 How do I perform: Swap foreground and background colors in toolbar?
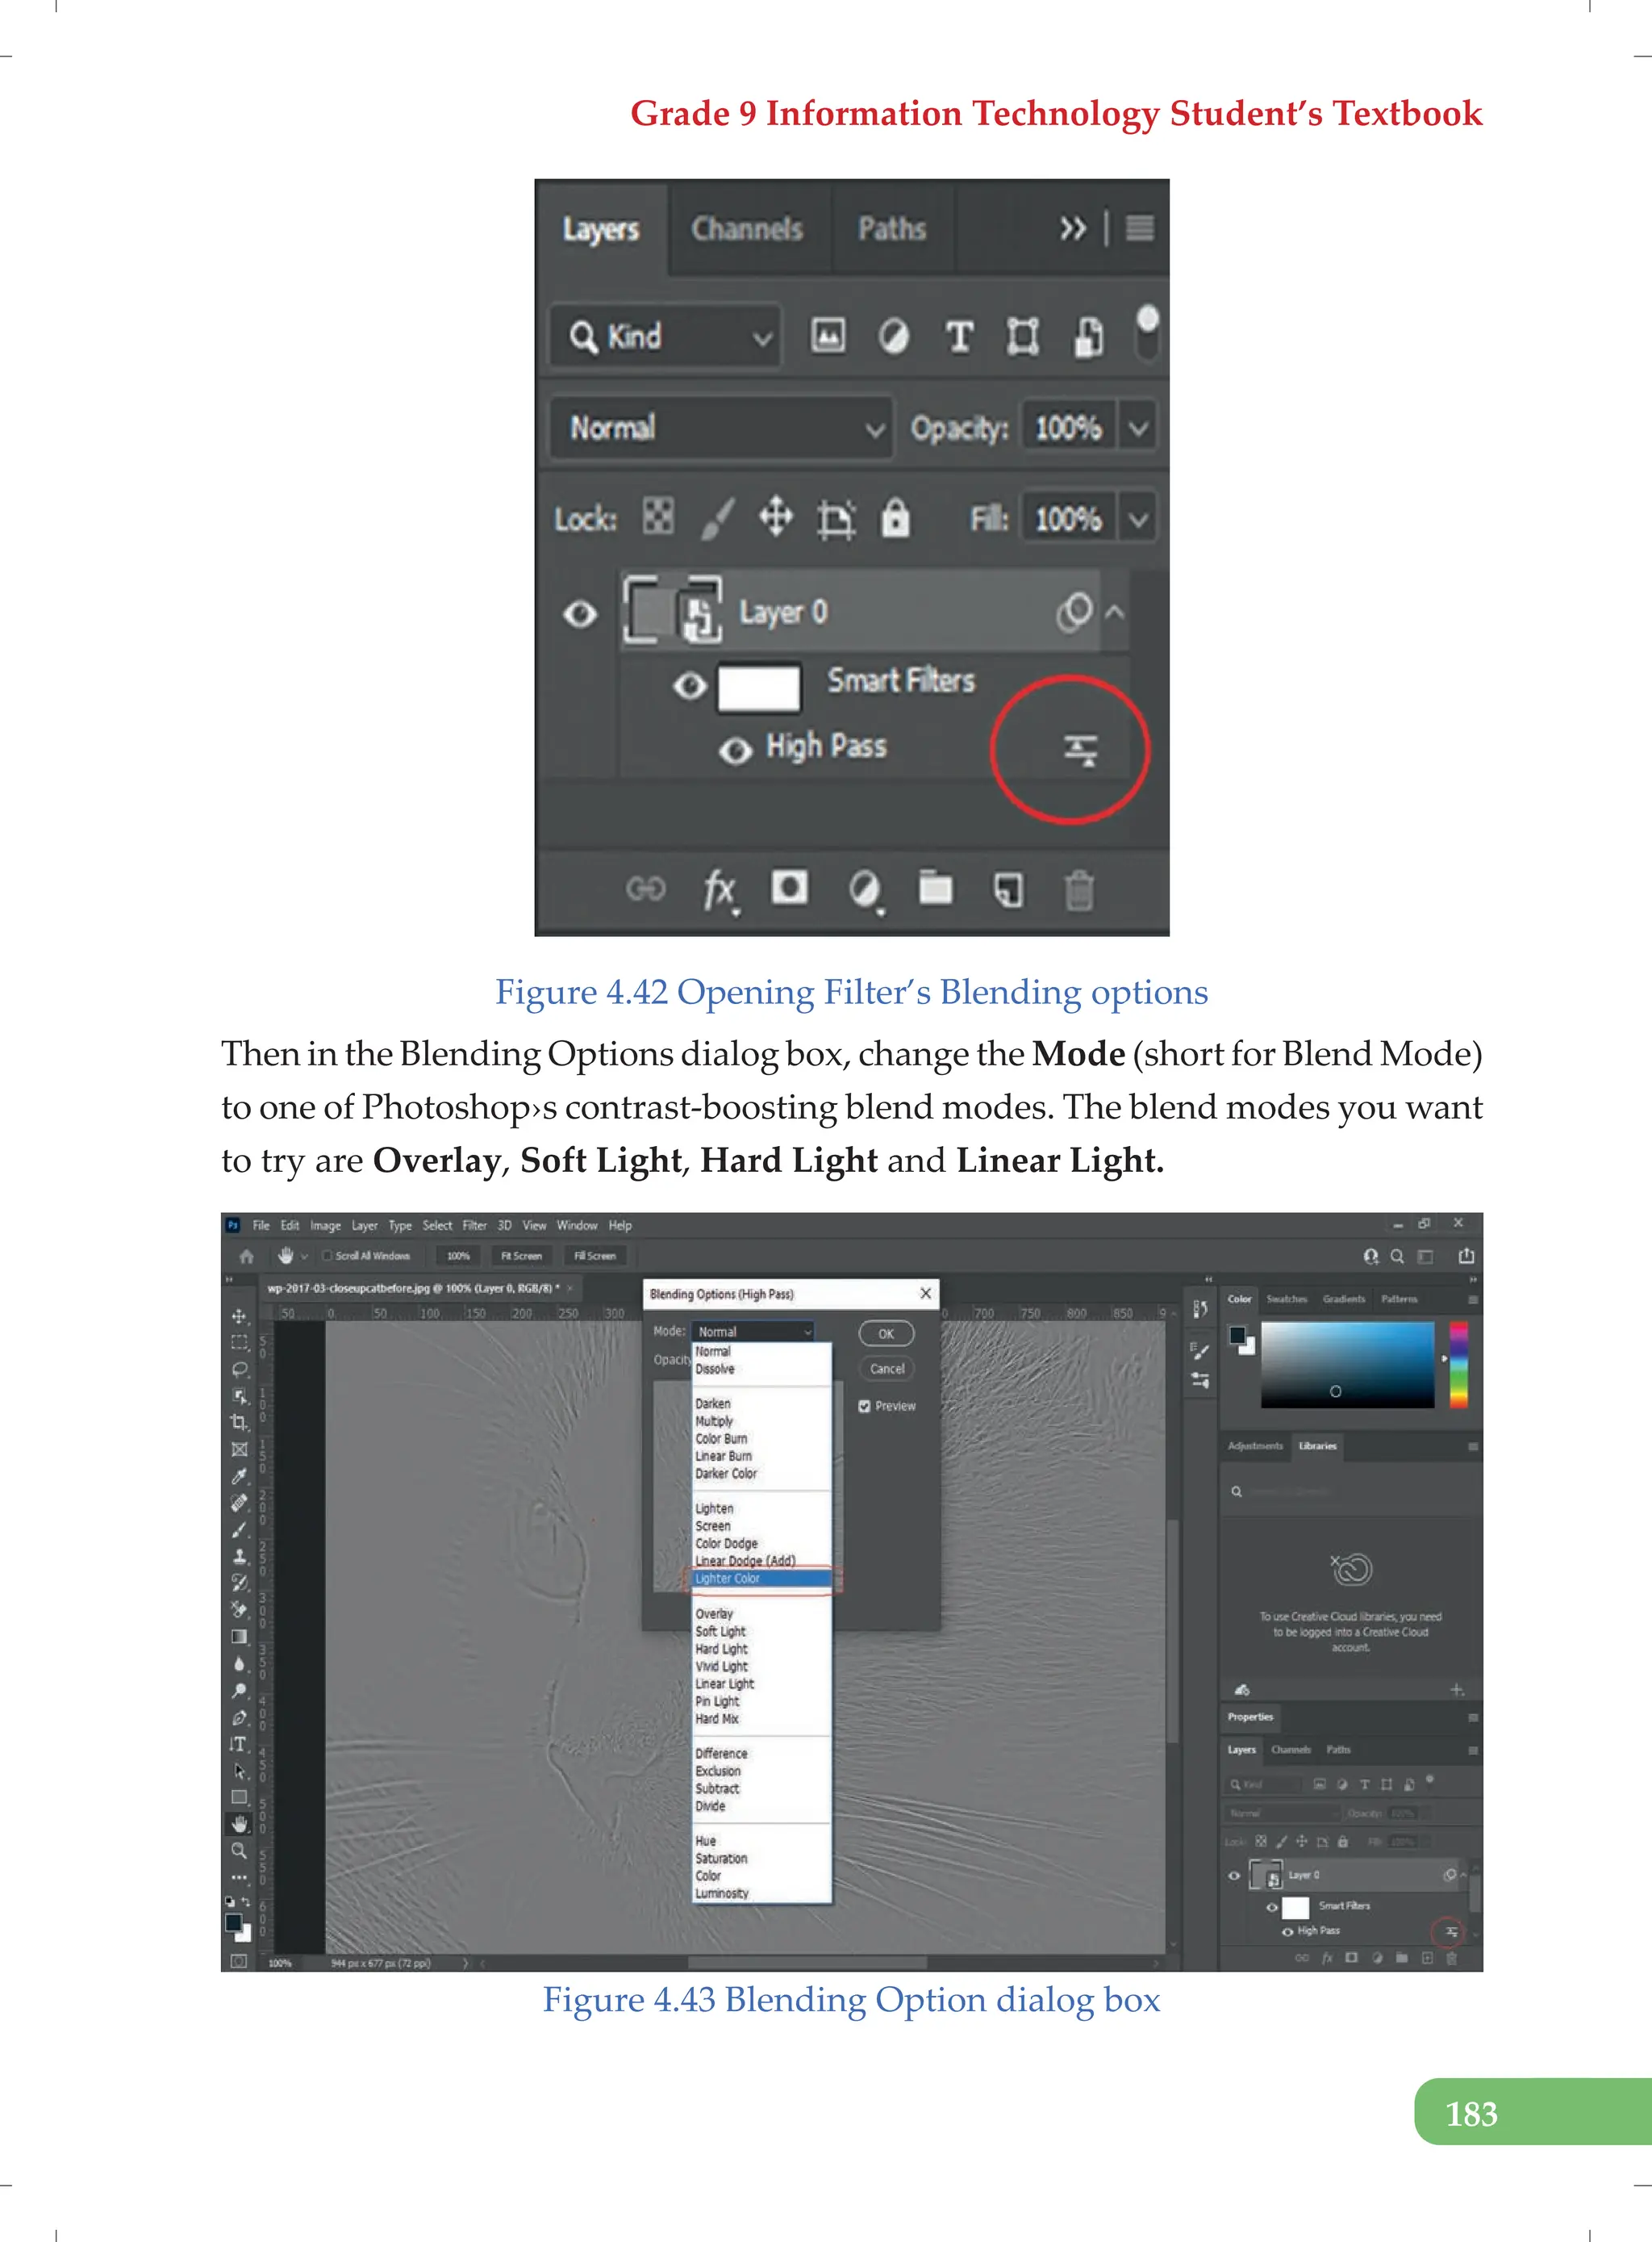[246, 1901]
